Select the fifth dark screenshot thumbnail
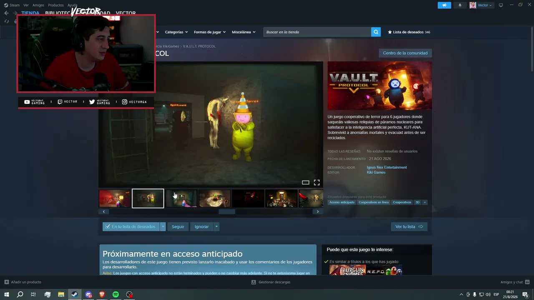Screen dimensions: 534x300 [x=248, y=198]
